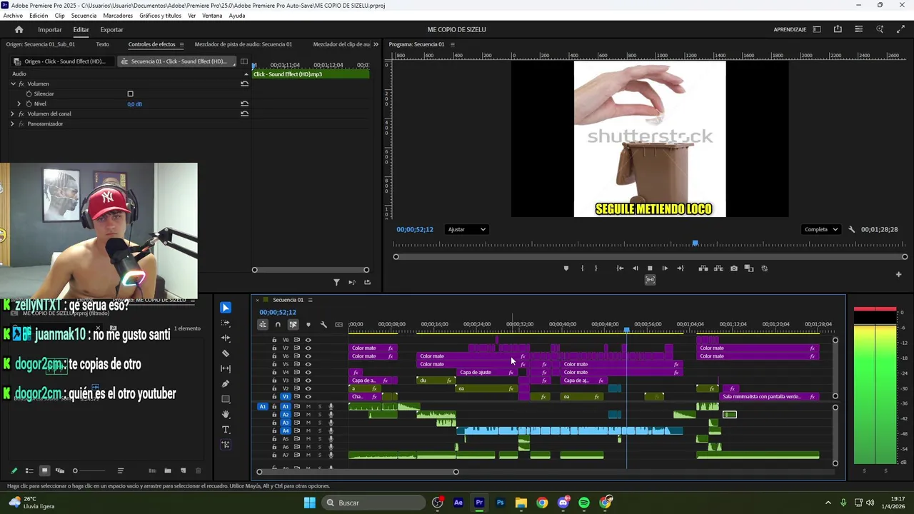Open search magnifier in the top bar
914x514 pixels.
tap(880, 29)
